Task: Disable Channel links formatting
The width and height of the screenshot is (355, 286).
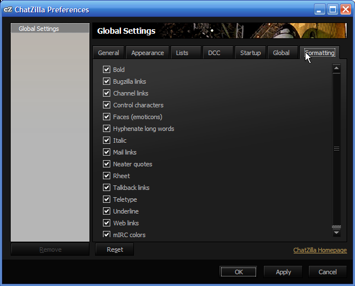Action: [x=107, y=93]
